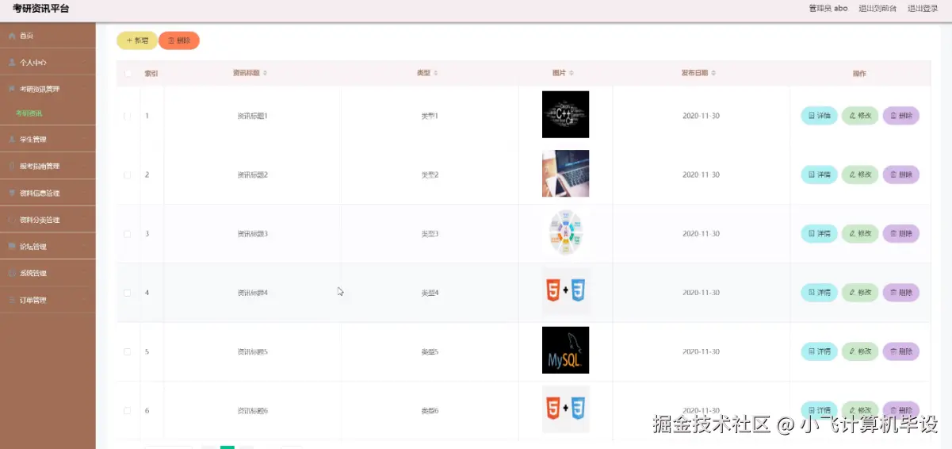Expand 资料信息管理 in the sidebar
The image size is (952, 449).
coord(48,193)
